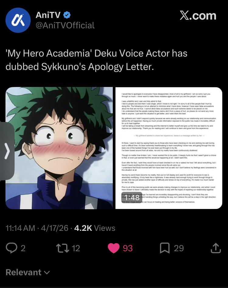View the 4.2K Views analytics
Viewport: 228px width, 288px height.
coord(95,228)
